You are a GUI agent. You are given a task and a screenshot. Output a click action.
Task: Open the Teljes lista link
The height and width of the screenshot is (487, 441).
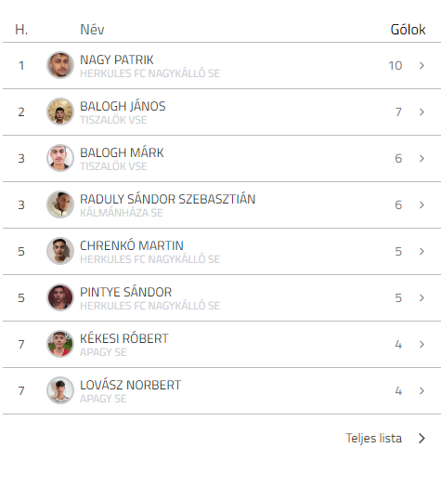pos(373,439)
